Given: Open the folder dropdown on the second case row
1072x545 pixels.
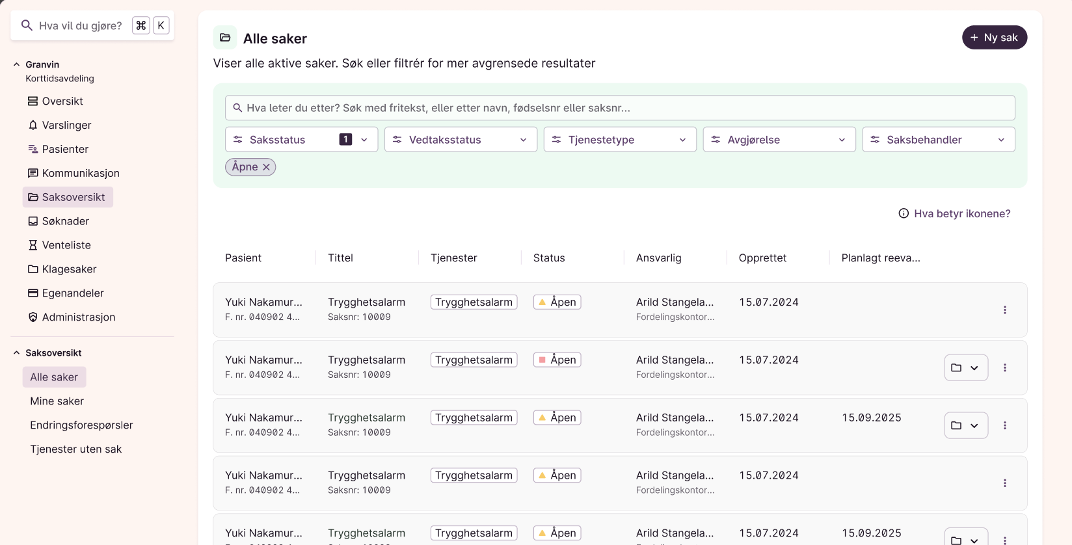Looking at the screenshot, I should coord(965,368).
